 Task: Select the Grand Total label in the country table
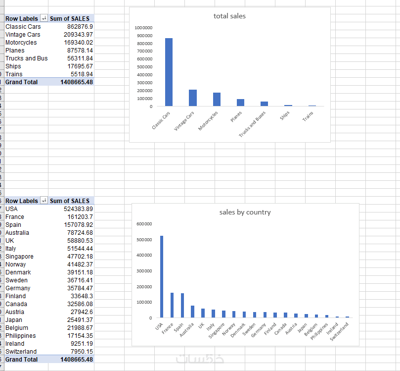coord(26,359)
